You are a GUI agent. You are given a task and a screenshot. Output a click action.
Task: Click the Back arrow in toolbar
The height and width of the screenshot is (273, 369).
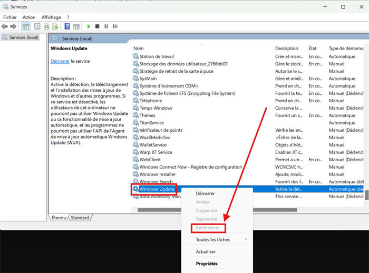[5, 26]
